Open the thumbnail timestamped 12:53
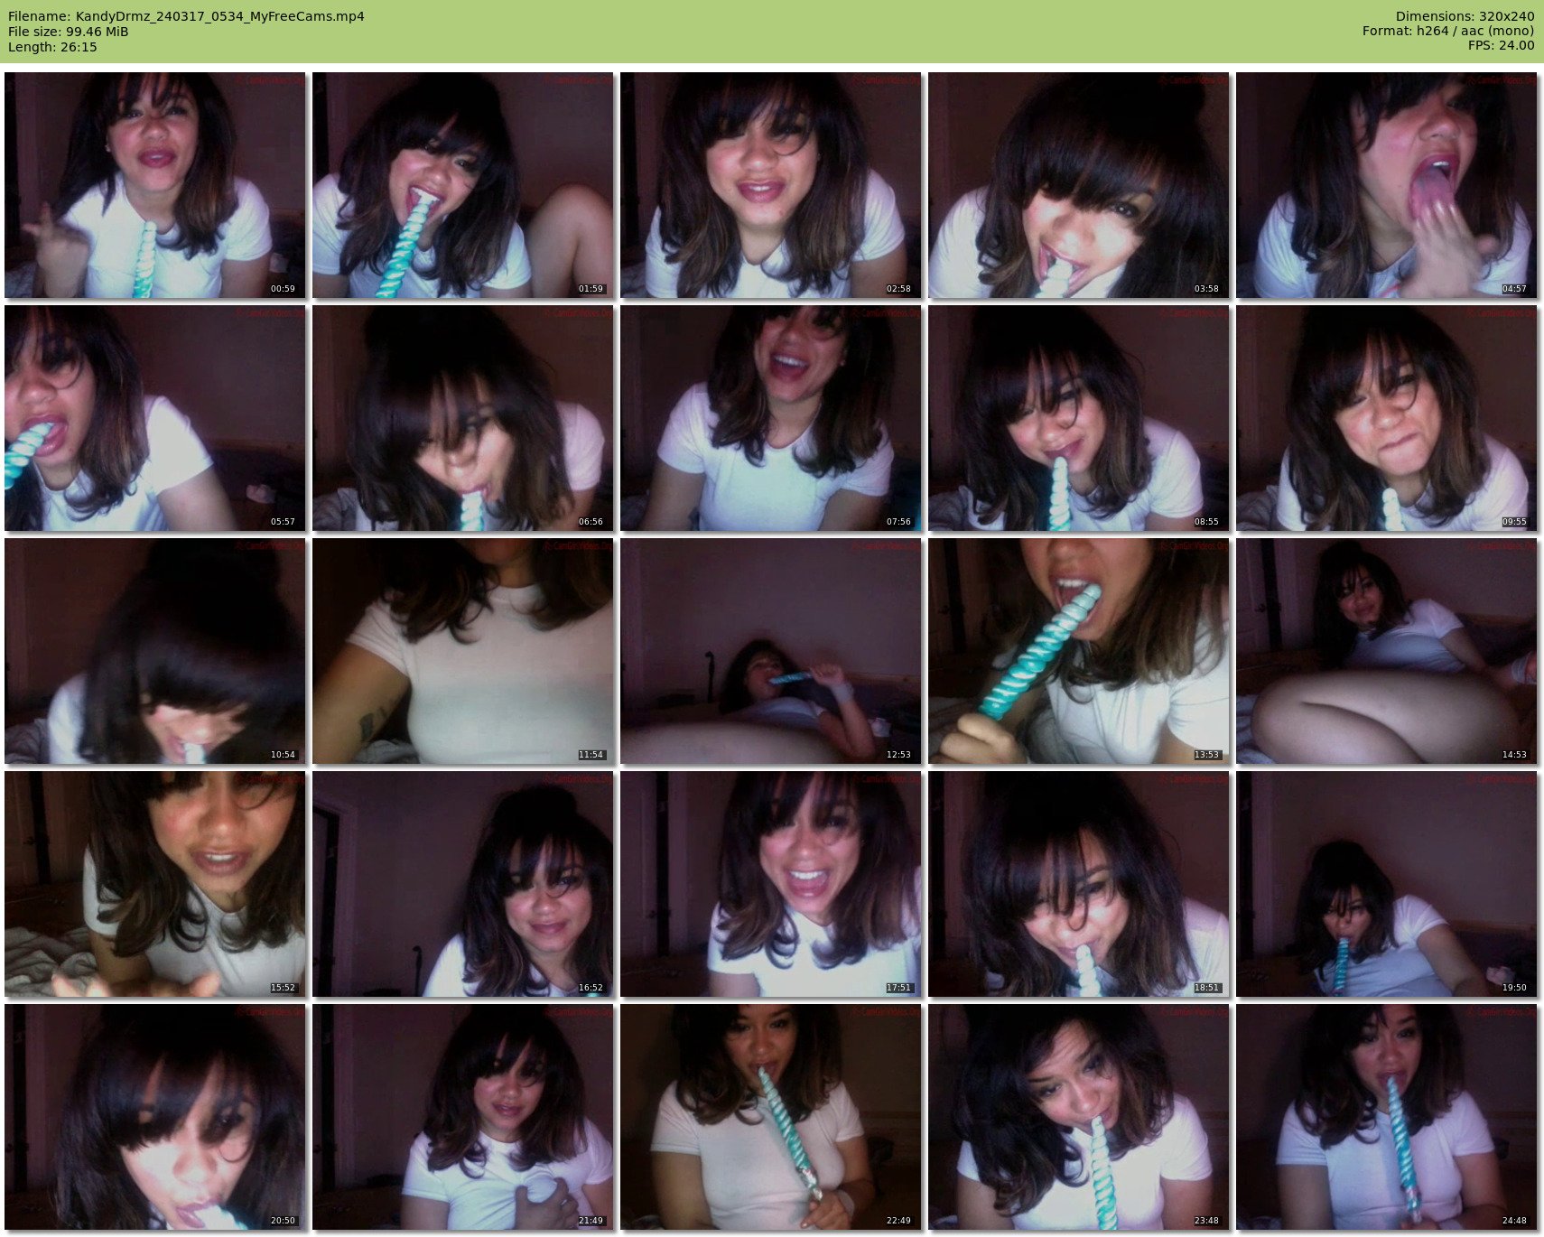 click(x=771, y=651)
